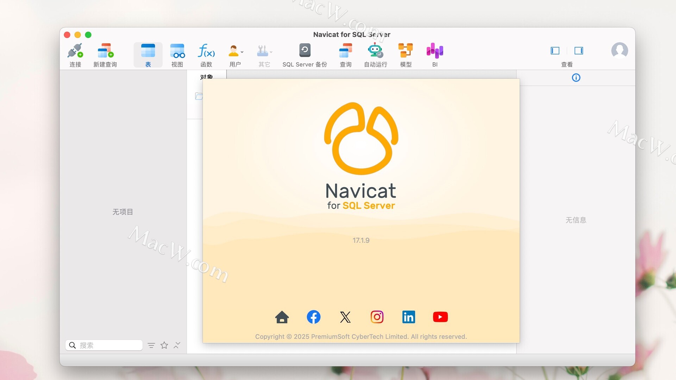Click the star favorites icon
The width and height of the screenshot is (676, 380).
(x=164, y=345)
